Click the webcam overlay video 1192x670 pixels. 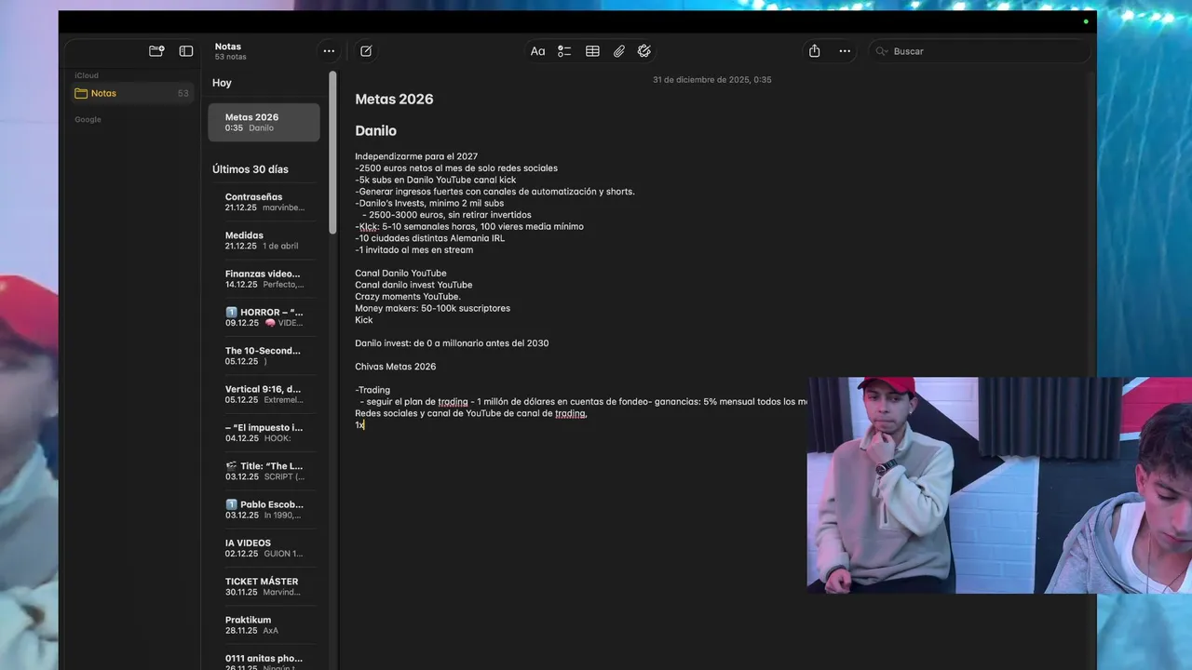pyautogui.click(x=999, y=485)
